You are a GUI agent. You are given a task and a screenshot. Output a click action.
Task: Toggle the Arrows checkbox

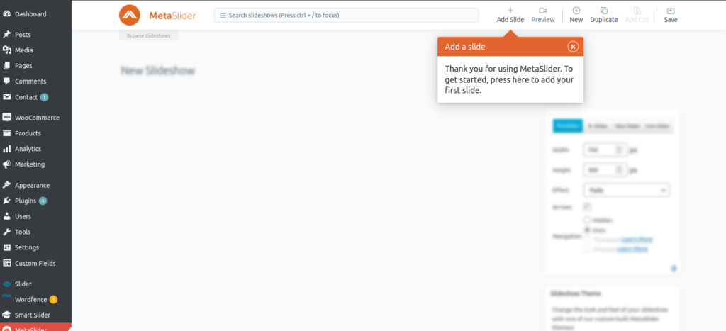(587, 206)
